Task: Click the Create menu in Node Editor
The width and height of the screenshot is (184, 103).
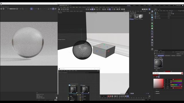Action: (x=62, y=71)
